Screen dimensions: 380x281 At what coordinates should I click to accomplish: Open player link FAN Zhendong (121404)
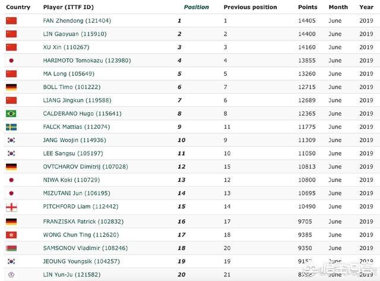[x=77, y=21]
